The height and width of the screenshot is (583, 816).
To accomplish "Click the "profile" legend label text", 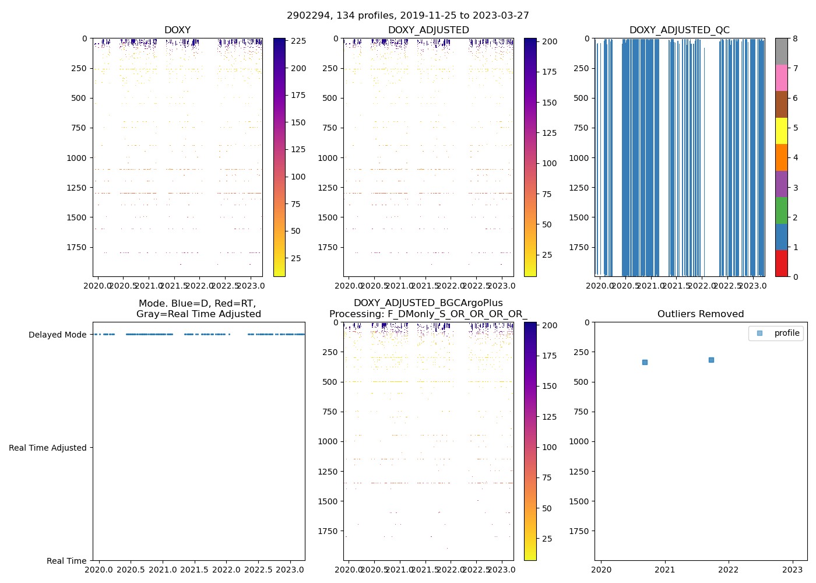I will [x=786, y=333].
